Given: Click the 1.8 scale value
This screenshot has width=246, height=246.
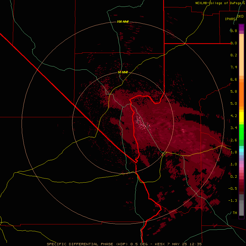Looking at the screenshot, I should (234, 152).
